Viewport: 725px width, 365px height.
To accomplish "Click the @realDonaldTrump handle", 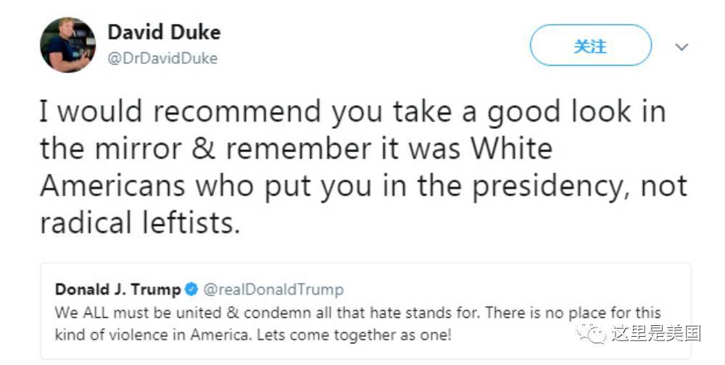I will pyautogui.click(x=273, y=290).
